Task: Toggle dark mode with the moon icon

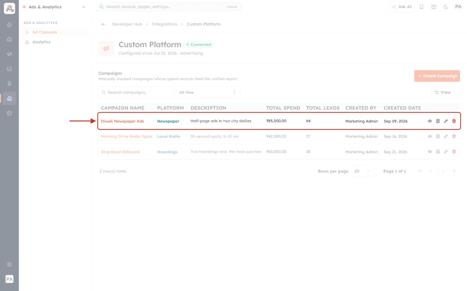Action: [x=446, y=7]
